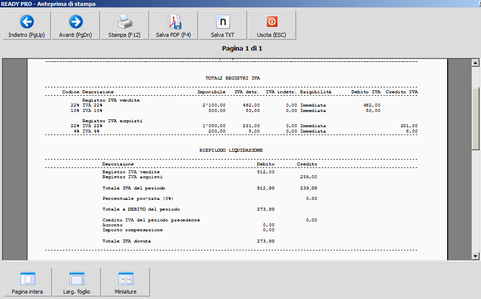Click imponibile 500,00 in IVA 10% row
Screen dimensions: 481x299
pos(217,110)
